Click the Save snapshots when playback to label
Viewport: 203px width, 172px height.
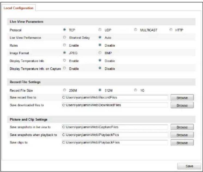(33, 135)
